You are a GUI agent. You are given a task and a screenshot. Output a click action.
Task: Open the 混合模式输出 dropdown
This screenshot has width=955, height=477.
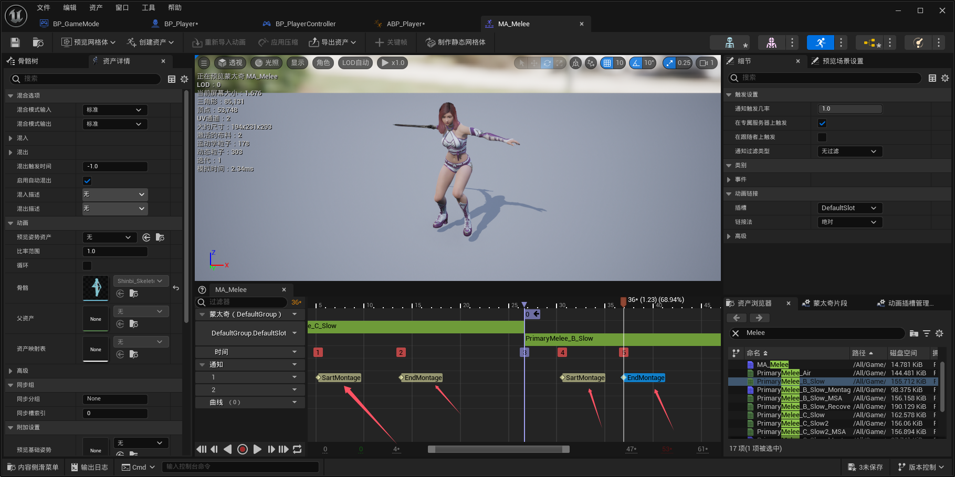(x=115, y=124)
